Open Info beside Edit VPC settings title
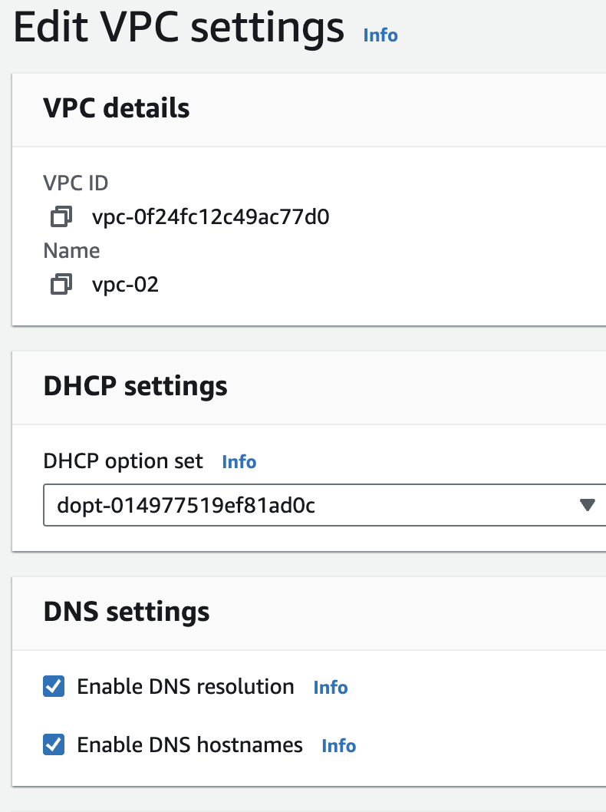 pyautogui.click(x=380, y=35)
